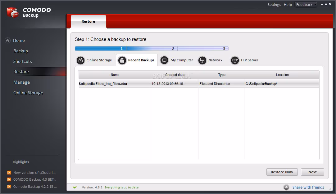The height and width of the screenshot is (194, 336).
Task: Switch to the Network tab
Action: point(211,60)
